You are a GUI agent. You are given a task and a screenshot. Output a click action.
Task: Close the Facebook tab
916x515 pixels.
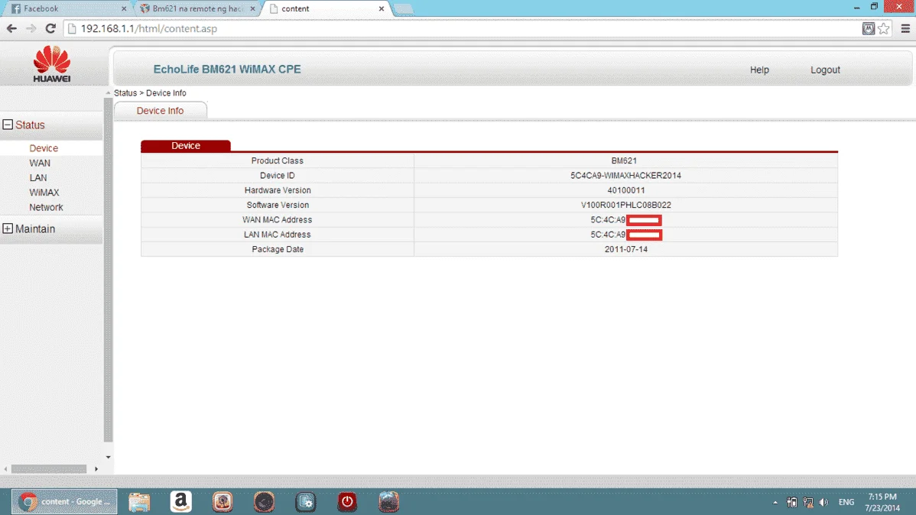(123, 8)
